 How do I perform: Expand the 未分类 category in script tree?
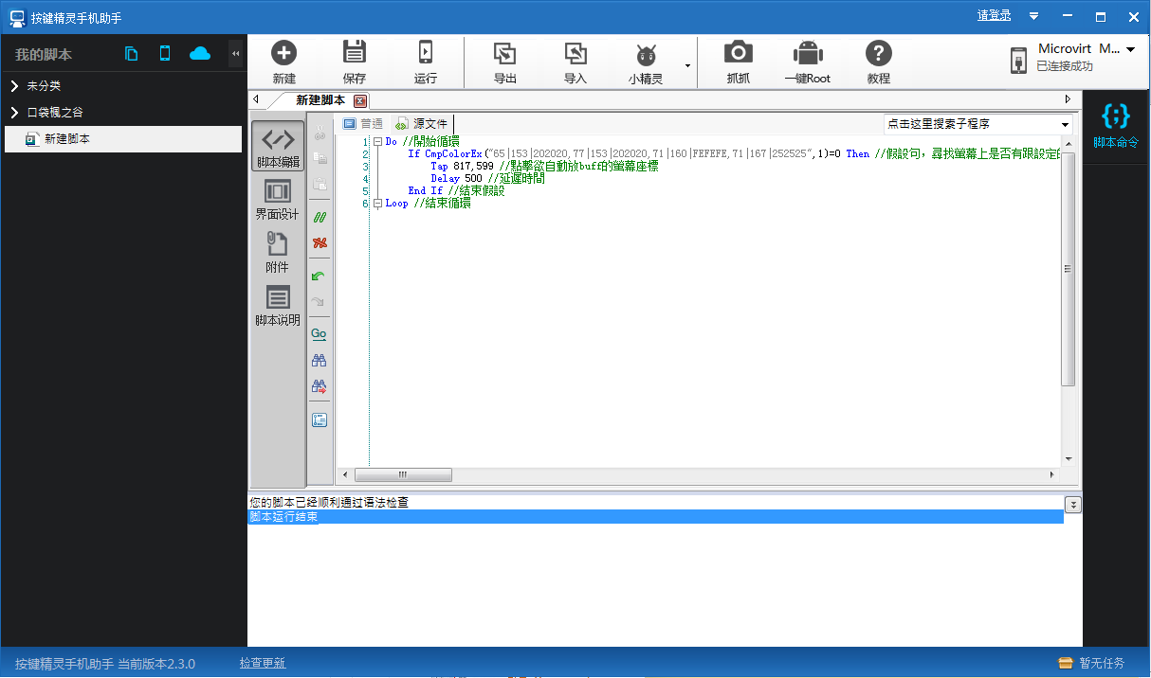[14, 86]
